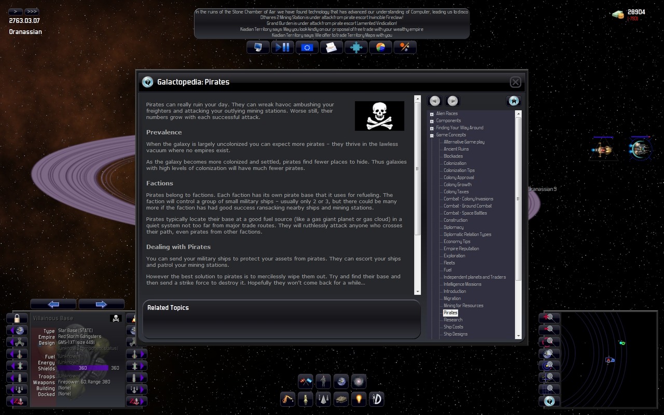The width and height of the screenshot is (664, 415).
Task: Click the construction robot arm icon
Action: 287,399
